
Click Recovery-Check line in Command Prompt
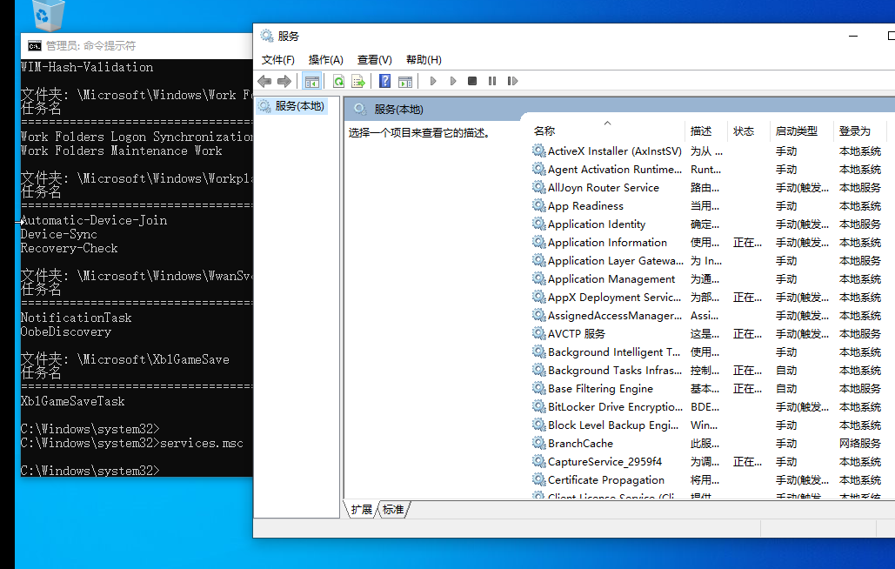pos(69,248)
